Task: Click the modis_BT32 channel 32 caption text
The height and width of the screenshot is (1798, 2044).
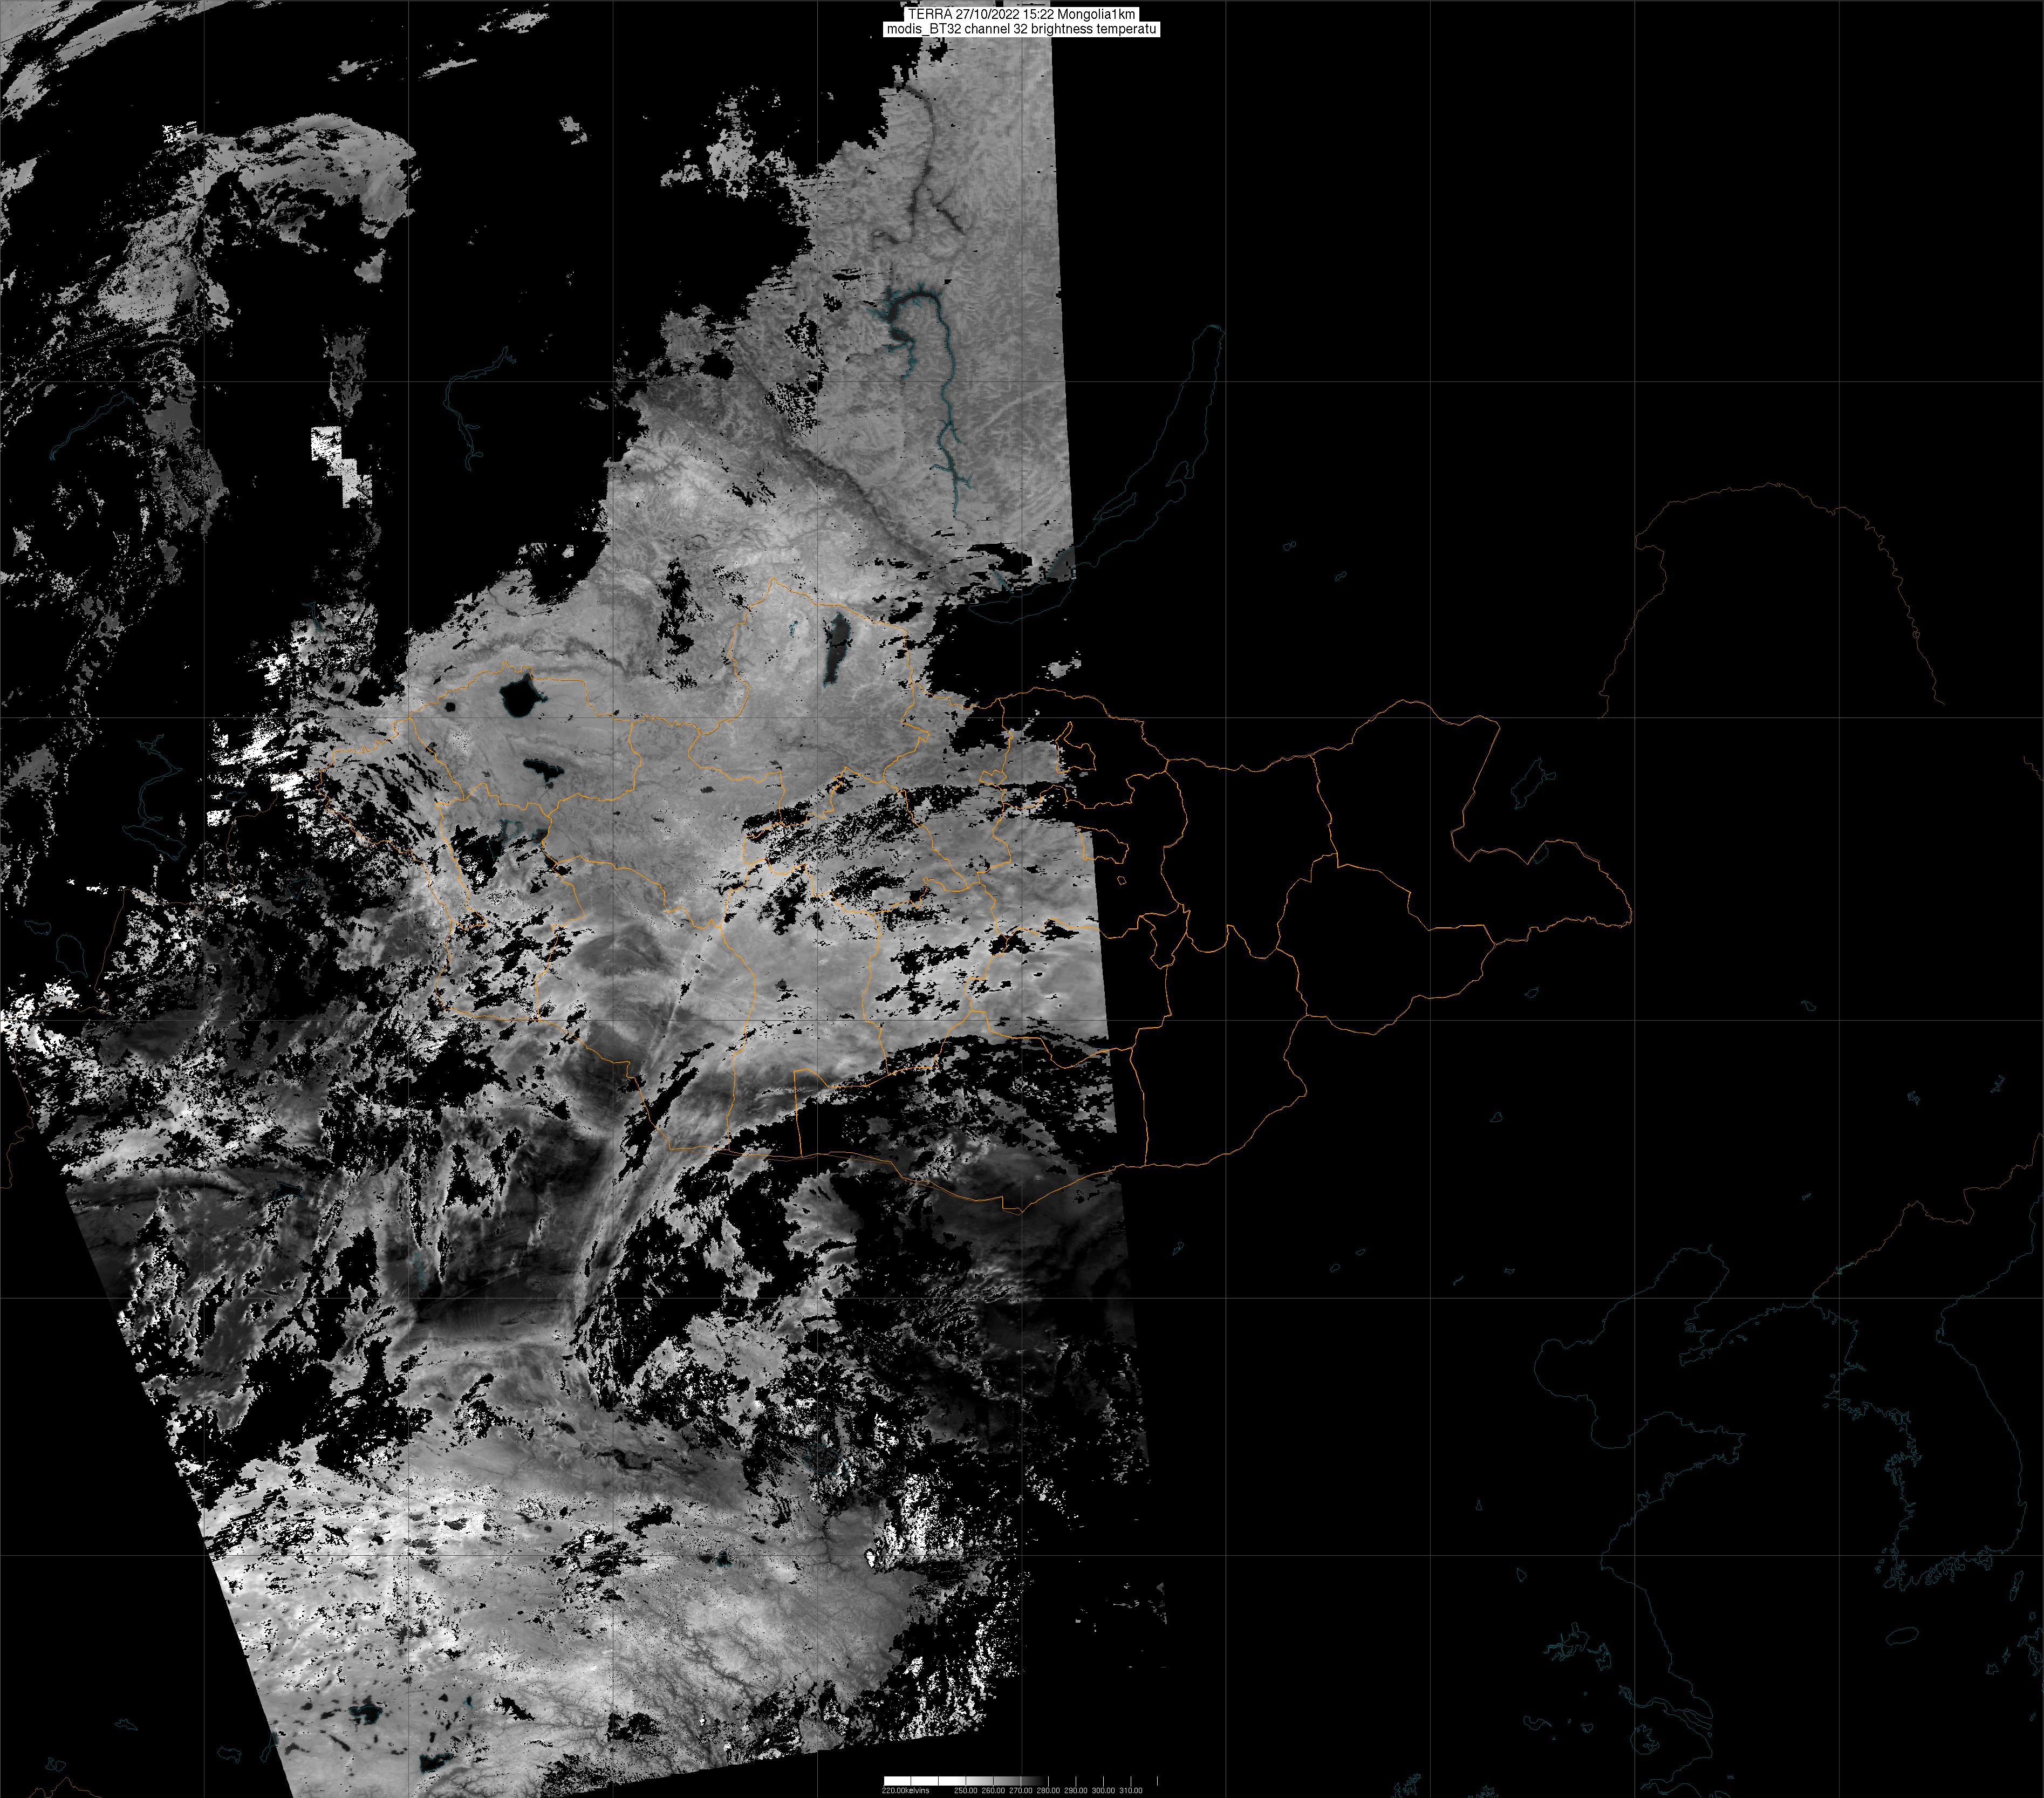Action: pos(1021,30)
